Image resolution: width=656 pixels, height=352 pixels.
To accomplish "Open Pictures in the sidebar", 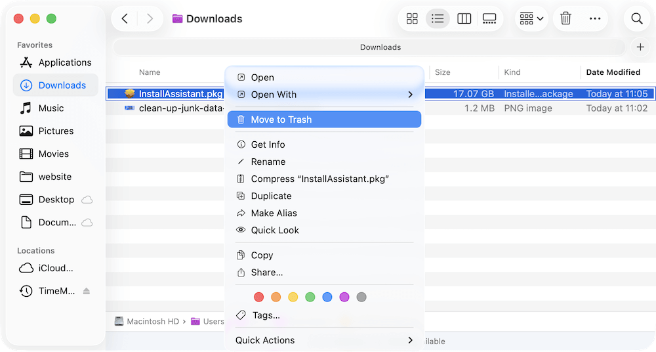I will (x=56, y=131).
